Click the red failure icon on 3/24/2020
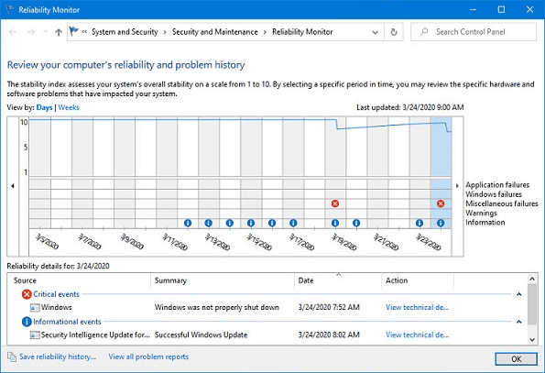The width and height of the screenshot is (545, 373). [x=441, y=203]
